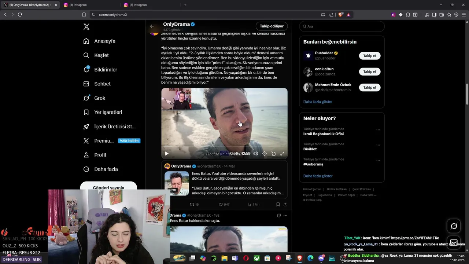Open Bildirimler notifications
Viewport: 469px width, 264px height.
click(100, 70)
